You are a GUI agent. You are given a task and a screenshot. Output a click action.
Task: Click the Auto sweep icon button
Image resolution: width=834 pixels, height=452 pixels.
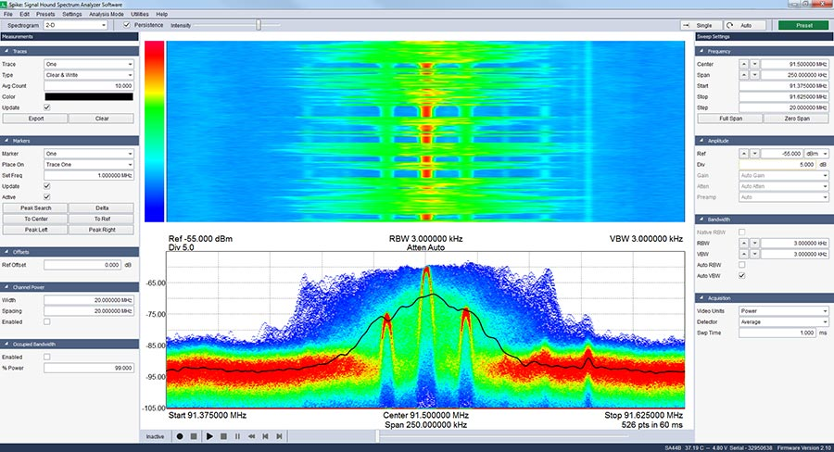746,25
